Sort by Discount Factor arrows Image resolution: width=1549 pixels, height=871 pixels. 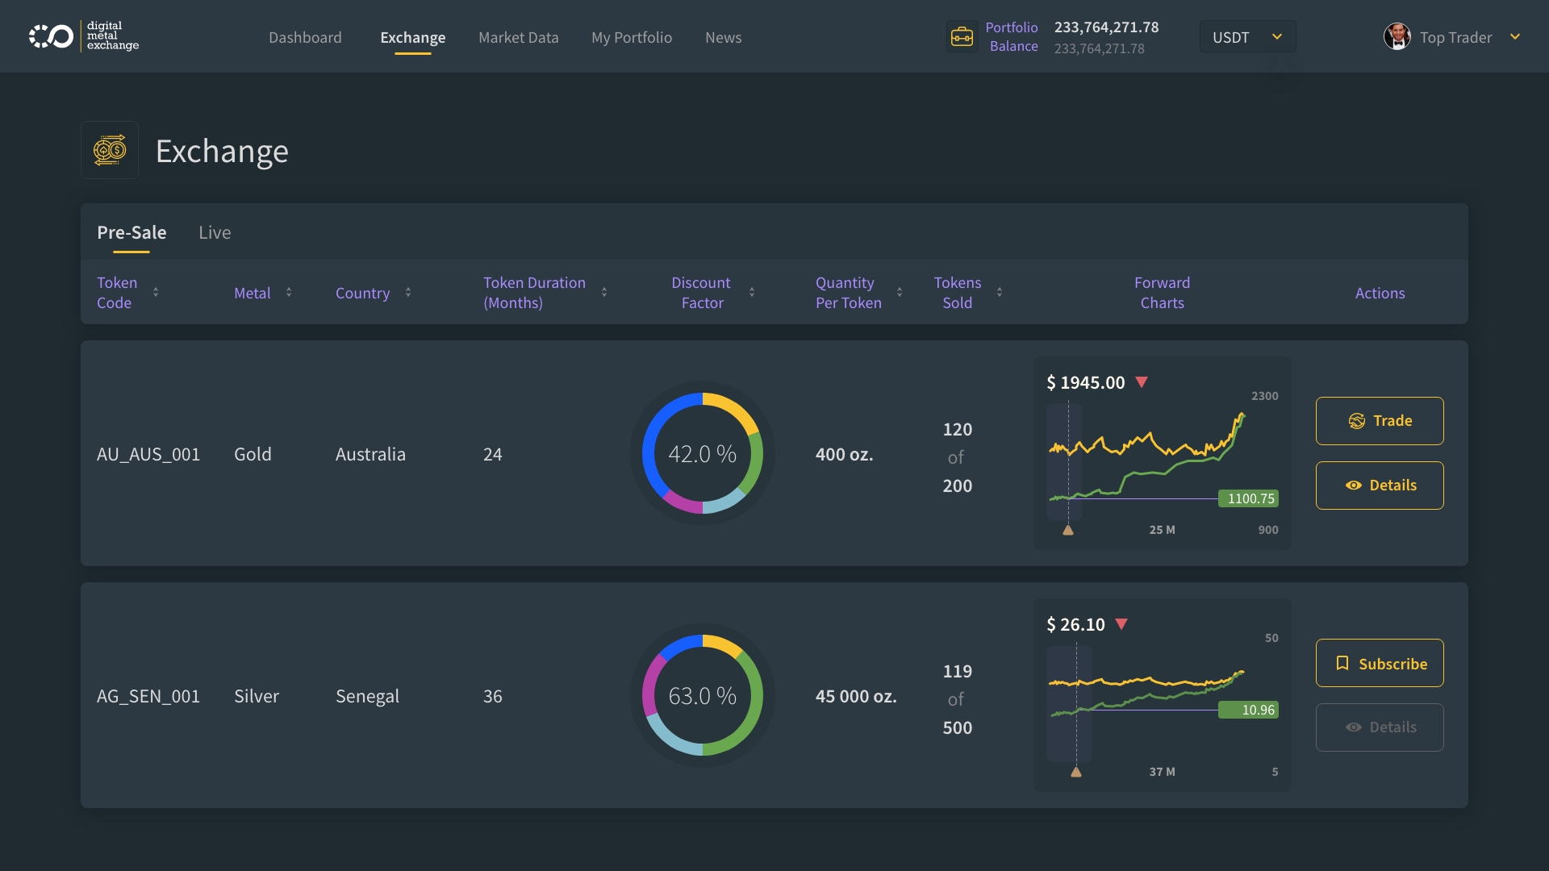point(752,293)
